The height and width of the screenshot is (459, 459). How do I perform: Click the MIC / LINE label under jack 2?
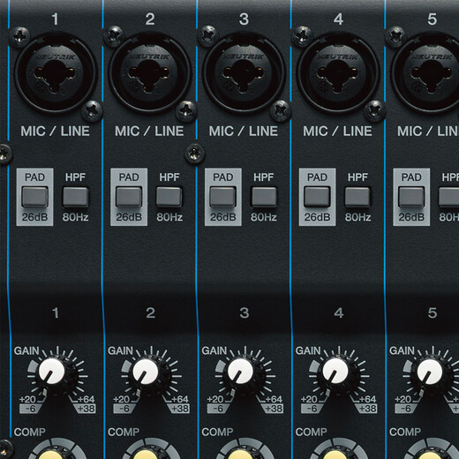click(x=149, y=132)
